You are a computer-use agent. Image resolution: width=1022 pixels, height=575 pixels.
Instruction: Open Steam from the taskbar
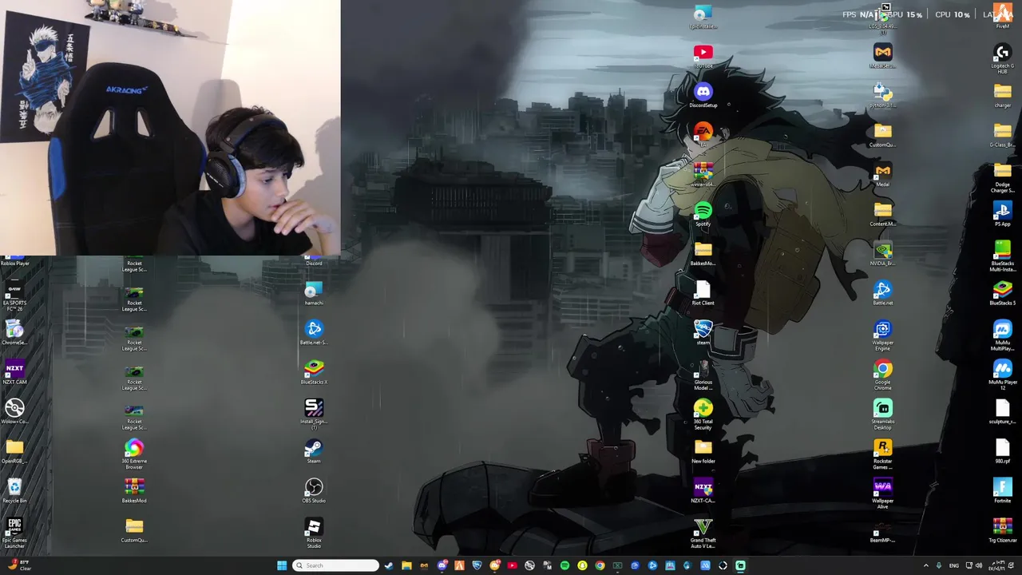(x=389, y=565)
